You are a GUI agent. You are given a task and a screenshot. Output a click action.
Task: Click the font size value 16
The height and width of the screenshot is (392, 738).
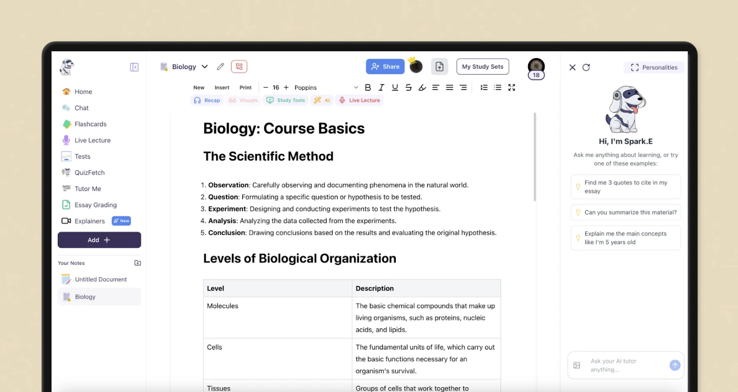276,87
